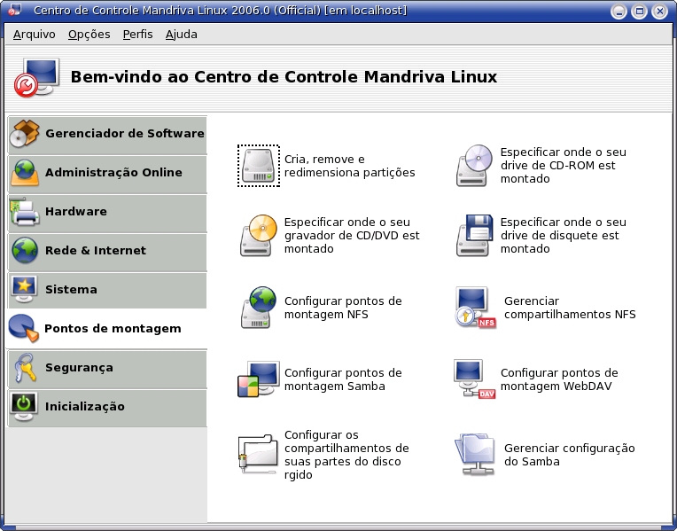Switch to Gerenciador de Software section
The height and width of the screenshot is (531, 677).
pos(107,135)
